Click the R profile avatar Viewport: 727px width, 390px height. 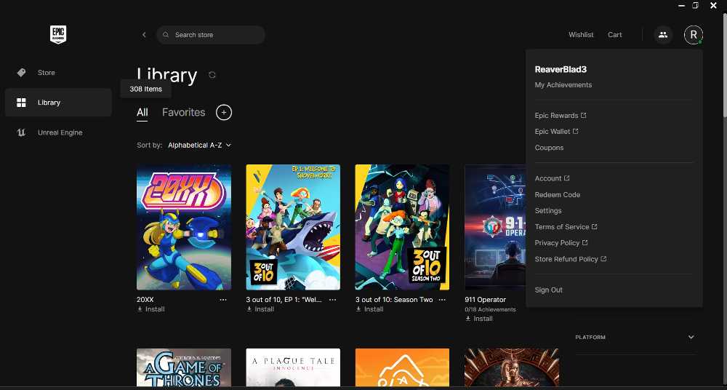pyautogui.click(x=693, y=35)
